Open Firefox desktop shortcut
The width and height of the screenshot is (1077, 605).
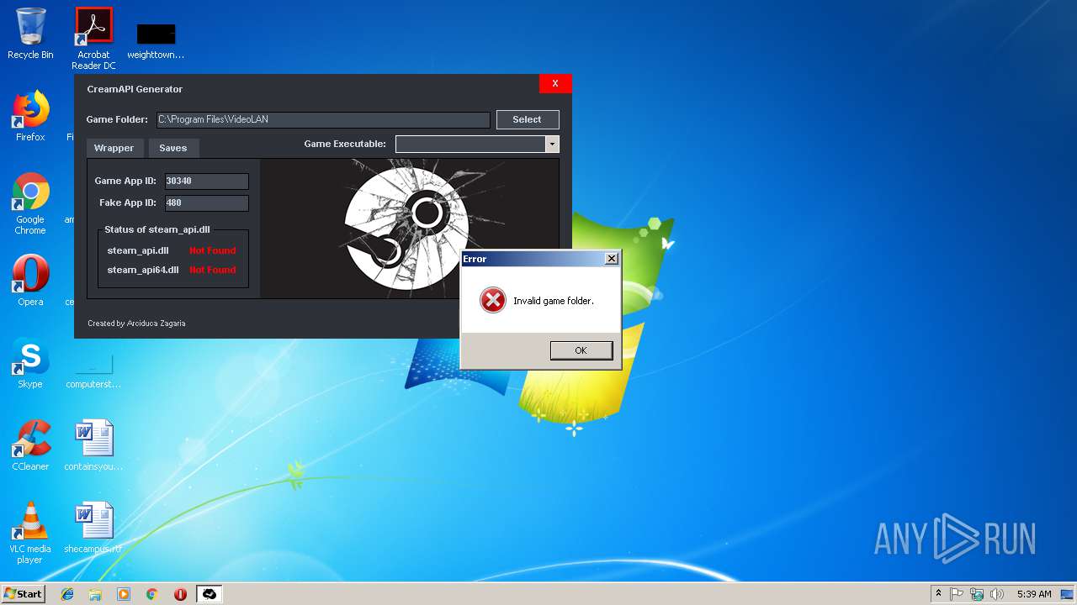click(30, 116)
